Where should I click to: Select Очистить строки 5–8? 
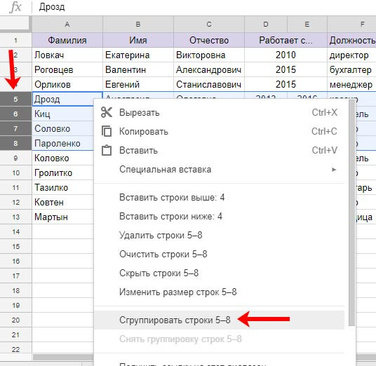pyautogui.click(x=219, y=254)
